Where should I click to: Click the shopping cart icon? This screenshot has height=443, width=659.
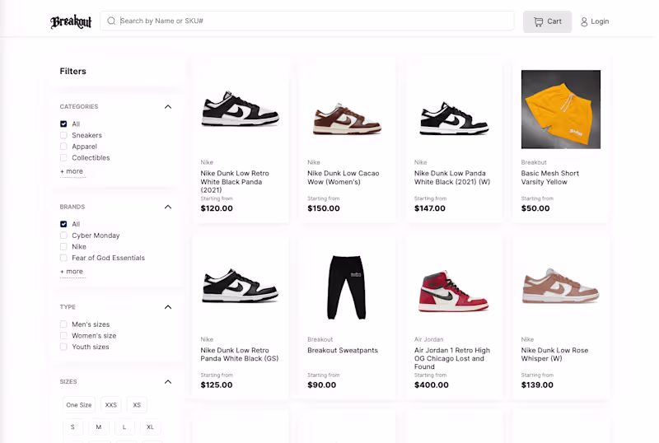[x=538, y=21]
